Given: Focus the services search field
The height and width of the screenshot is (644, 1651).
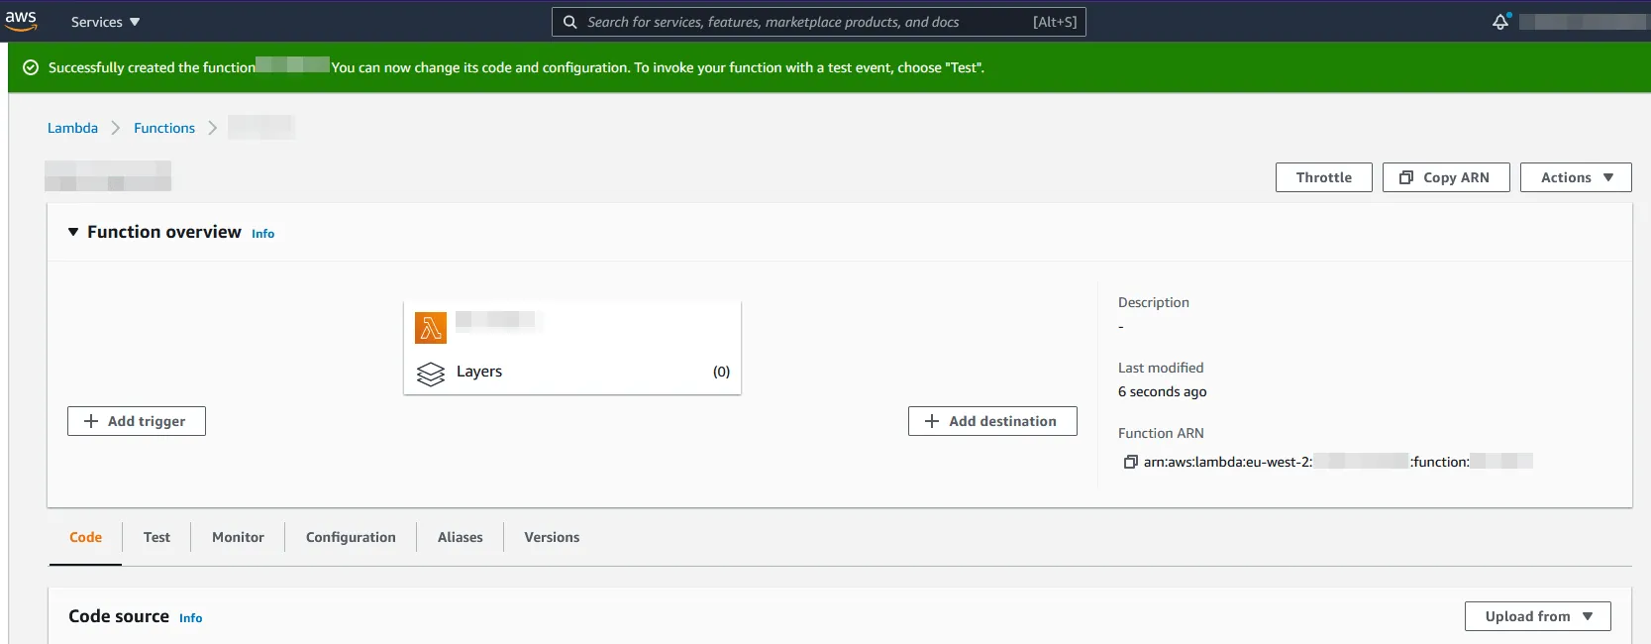Looking at the screenshot, I should (818, 22).
